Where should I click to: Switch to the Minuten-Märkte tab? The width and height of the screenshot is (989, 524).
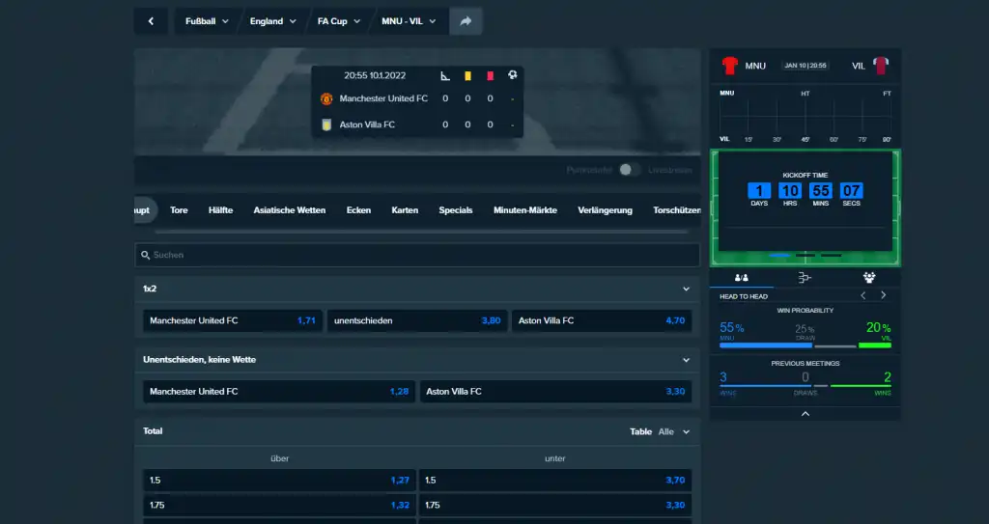point(525,210)
